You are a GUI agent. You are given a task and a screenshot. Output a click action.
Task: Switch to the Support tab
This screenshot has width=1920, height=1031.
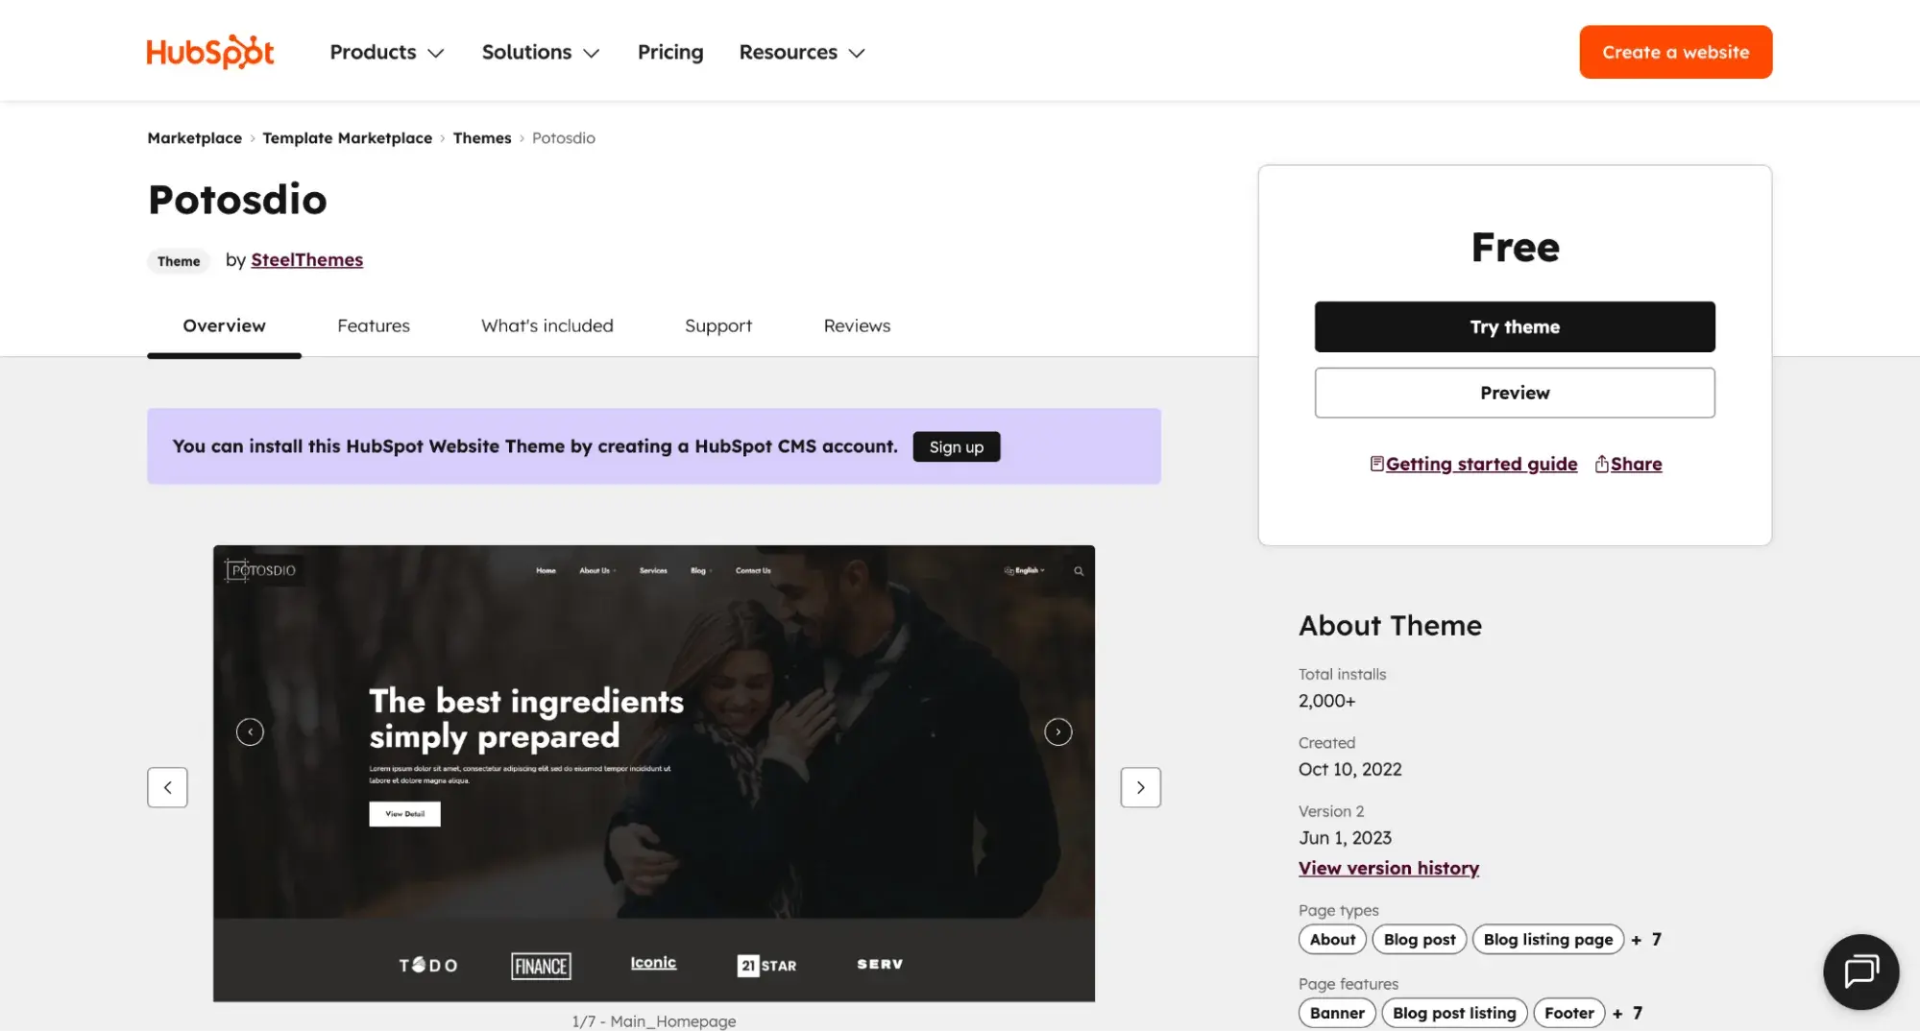tap(717, 325)
